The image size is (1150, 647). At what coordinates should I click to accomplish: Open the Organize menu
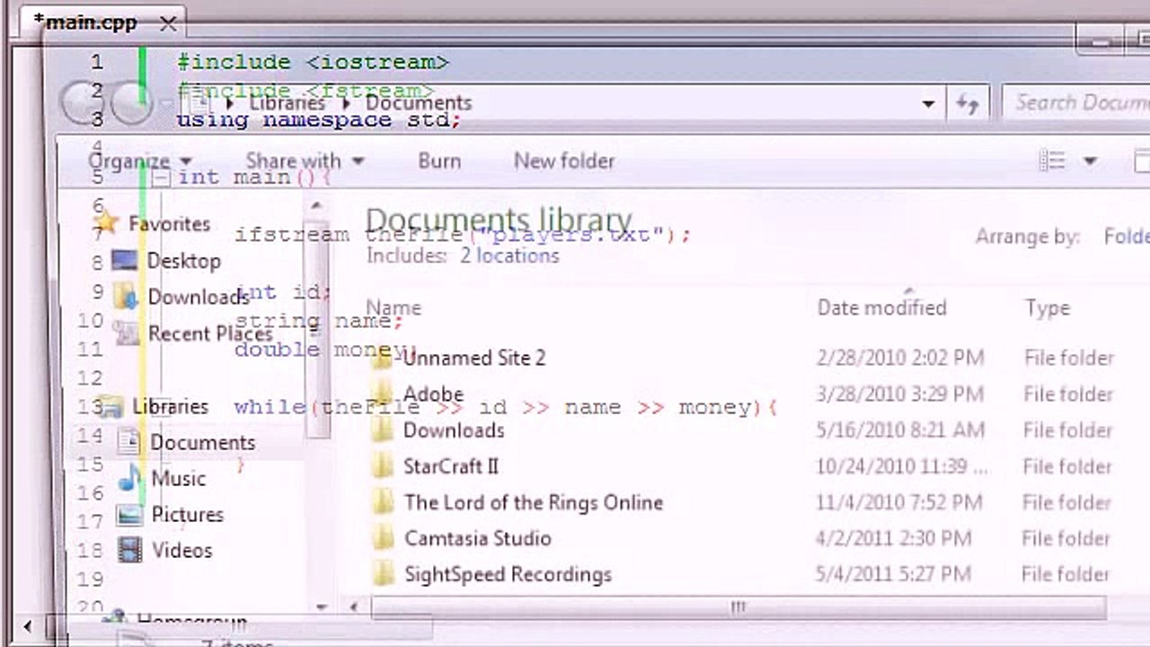pos(140,162)
